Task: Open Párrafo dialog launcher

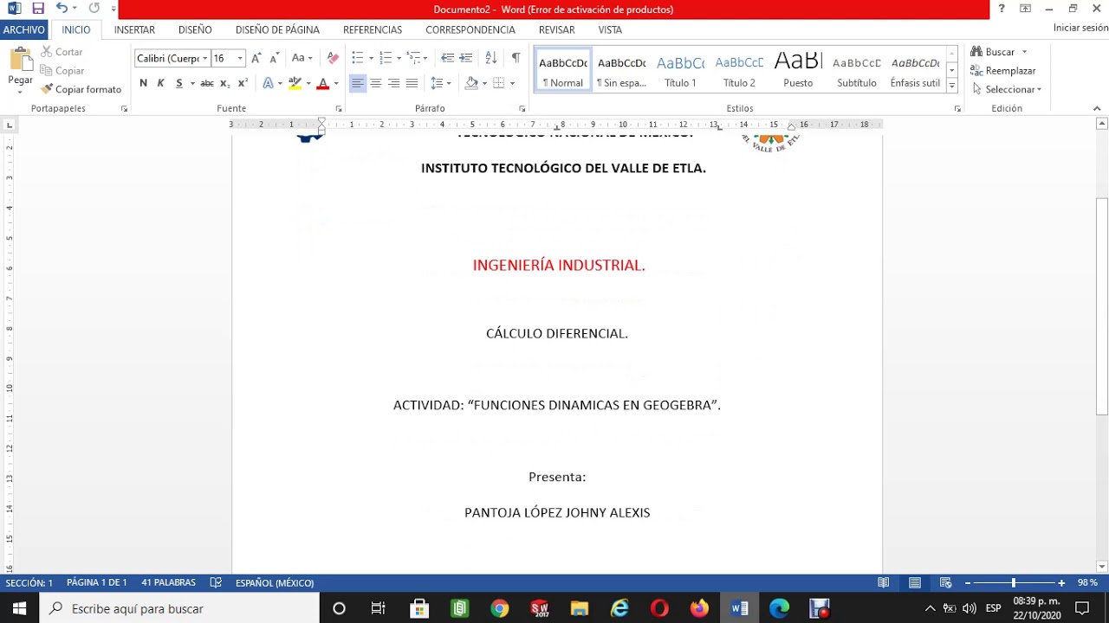Action: [x=522, y=109]
